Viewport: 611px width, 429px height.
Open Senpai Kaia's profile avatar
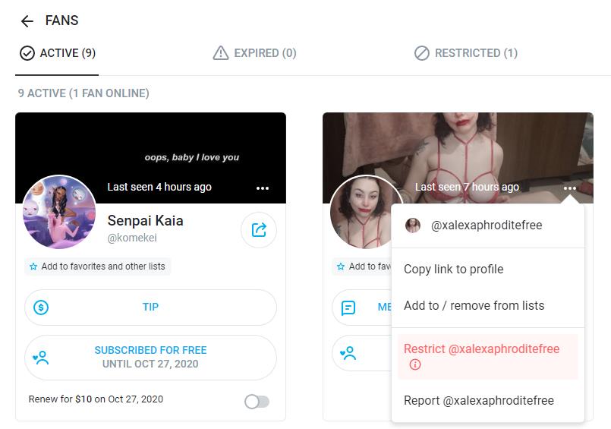[59, 212]
